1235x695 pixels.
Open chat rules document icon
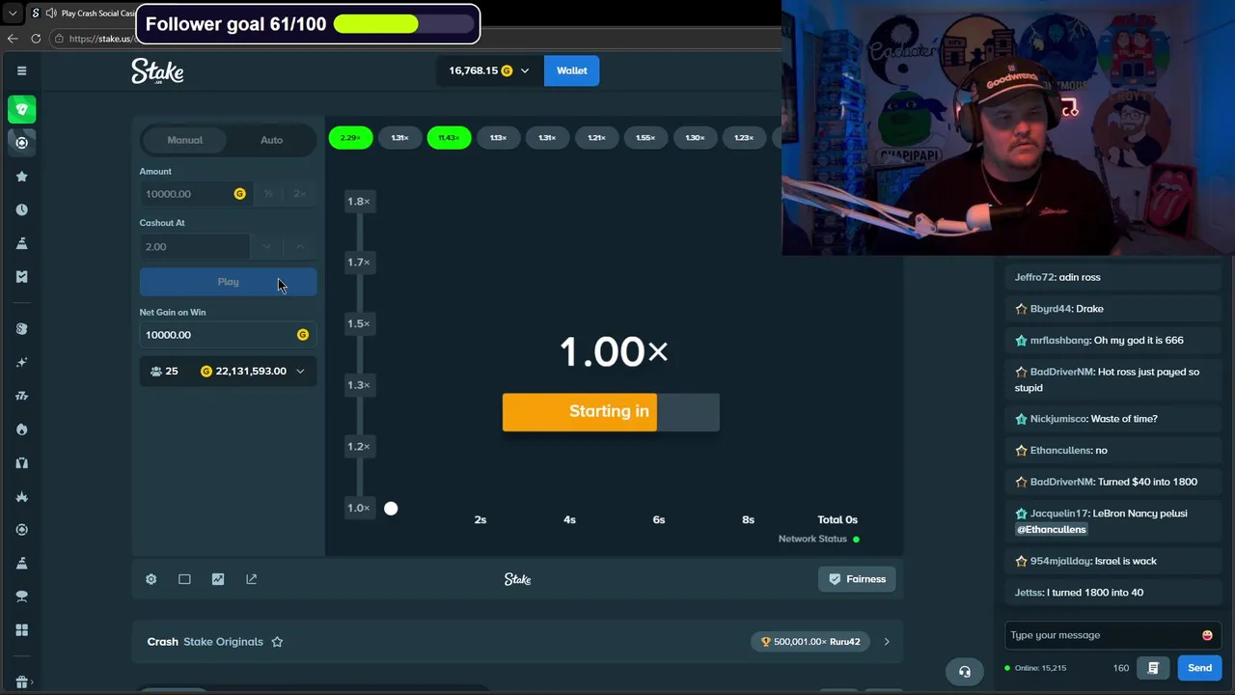1153,668
